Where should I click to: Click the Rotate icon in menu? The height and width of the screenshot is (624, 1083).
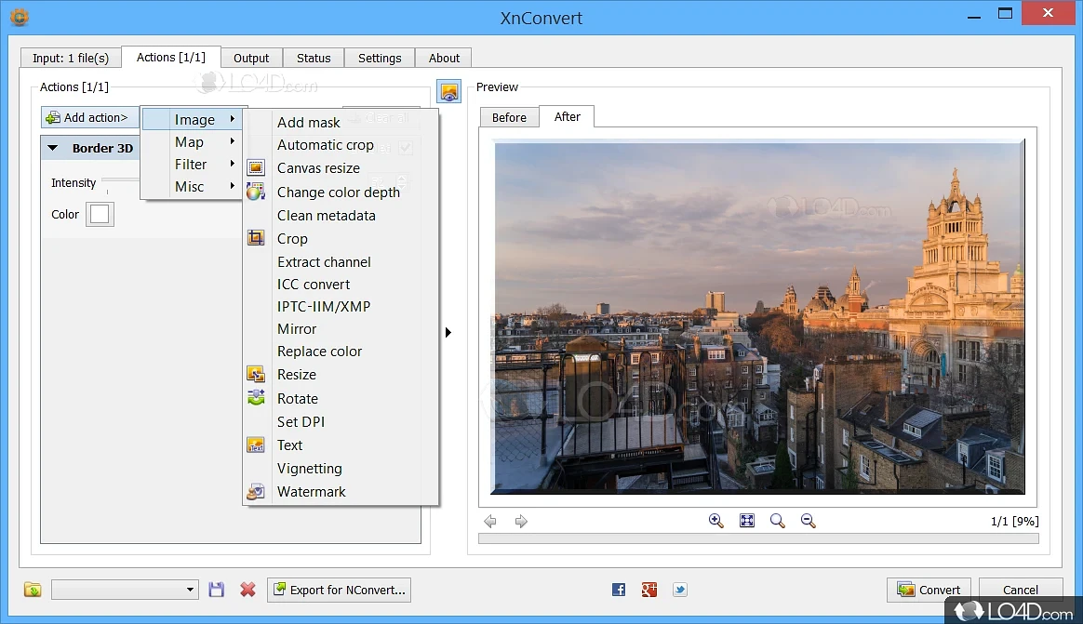tap(256, 398)
